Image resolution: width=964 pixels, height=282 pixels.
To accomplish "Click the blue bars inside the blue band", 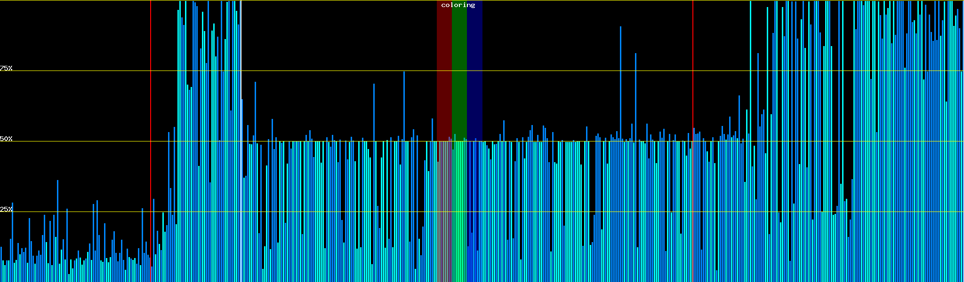I will 474,211.
